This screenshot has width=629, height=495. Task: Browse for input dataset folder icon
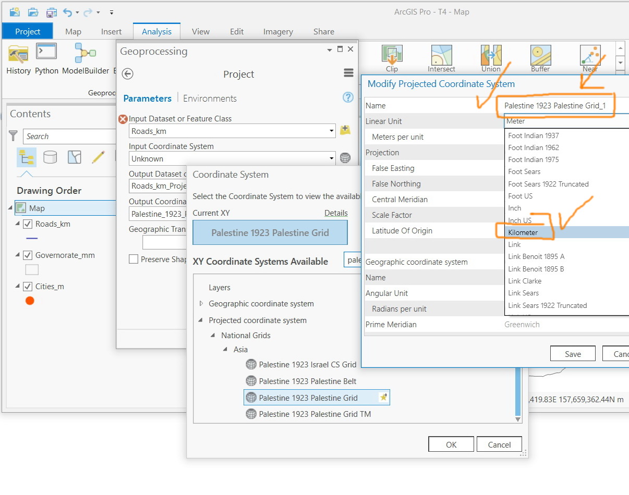point(345,130)
